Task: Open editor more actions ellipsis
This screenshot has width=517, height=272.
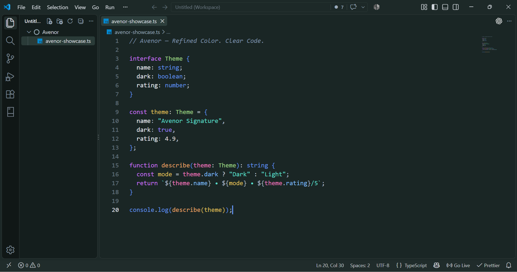Action: 509,21
